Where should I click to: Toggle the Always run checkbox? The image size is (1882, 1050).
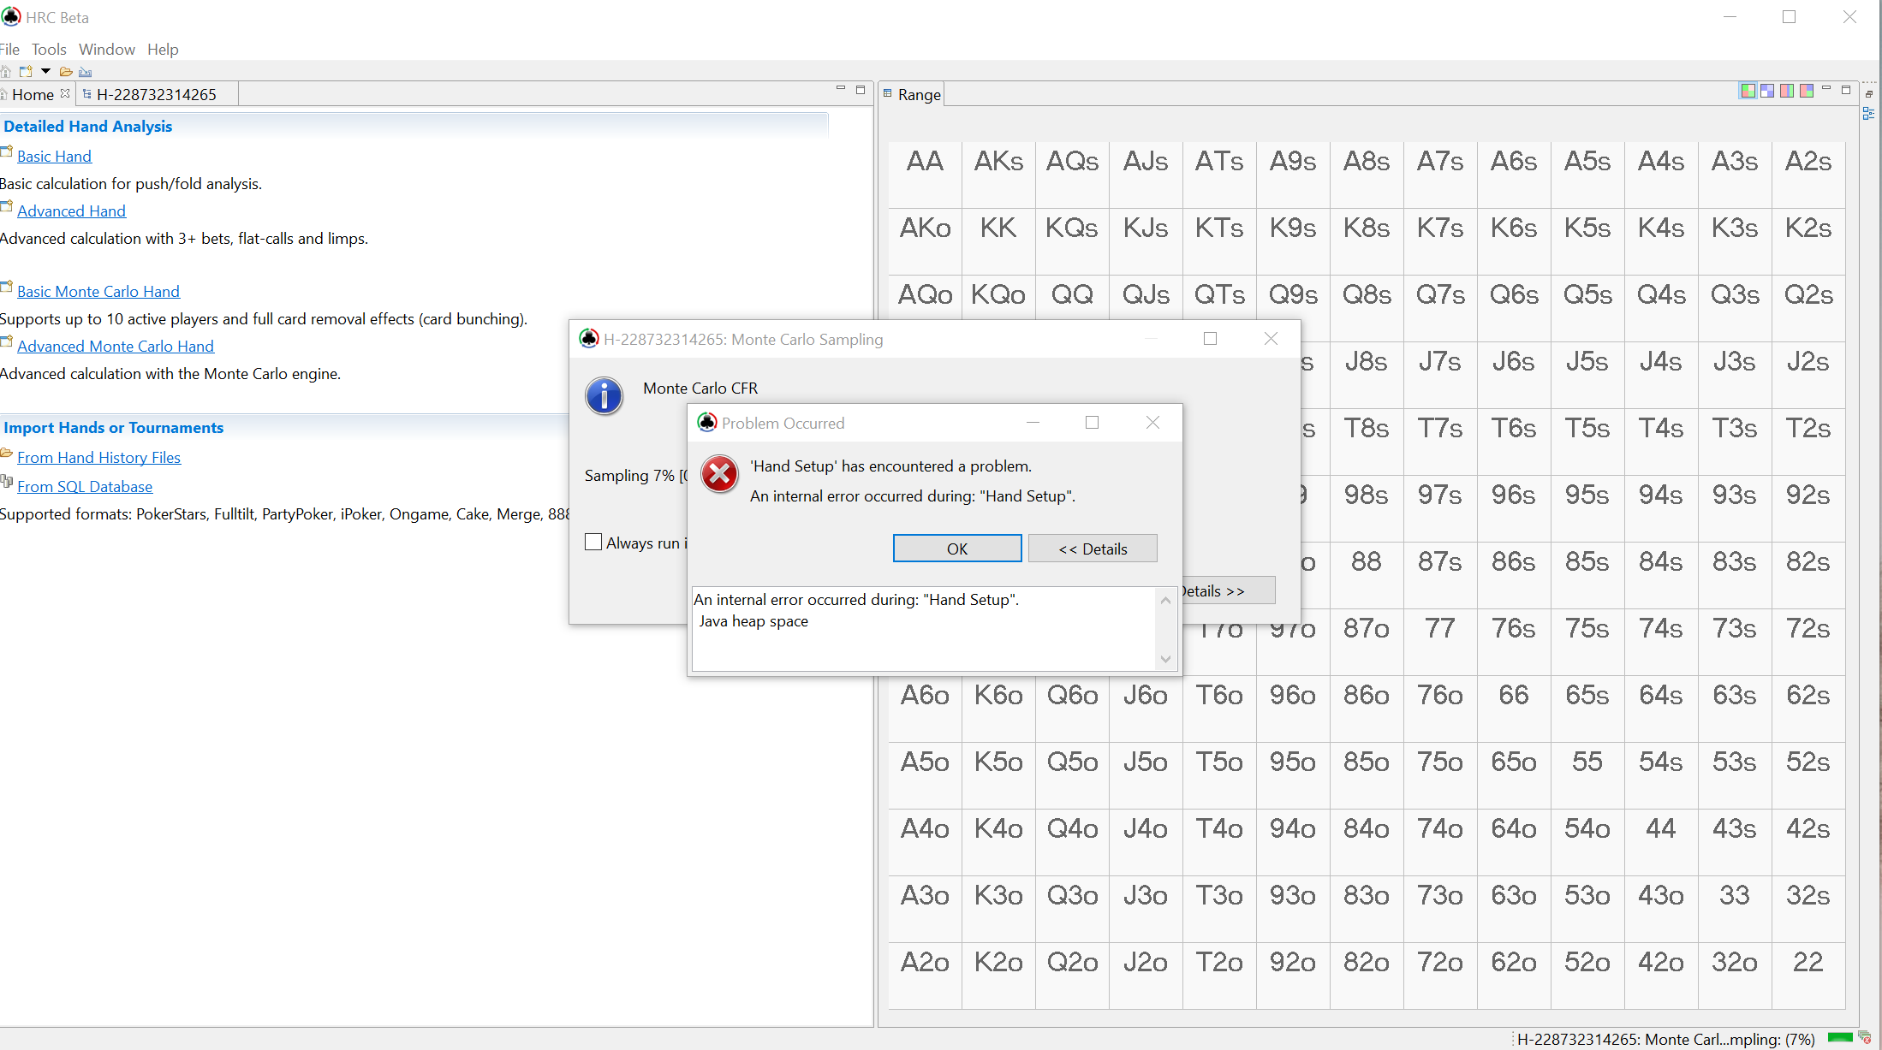click(593, 542)
